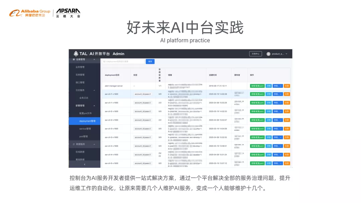Open pod管理 in the sidebar
The image size is (361, 203).
(x=83, y=137)
